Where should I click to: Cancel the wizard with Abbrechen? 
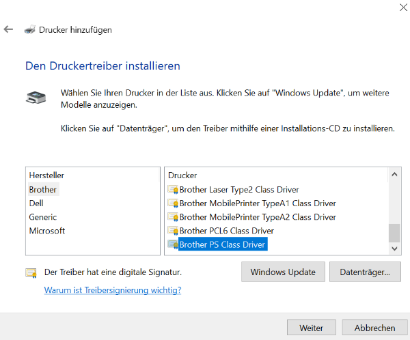pos(374,328)
